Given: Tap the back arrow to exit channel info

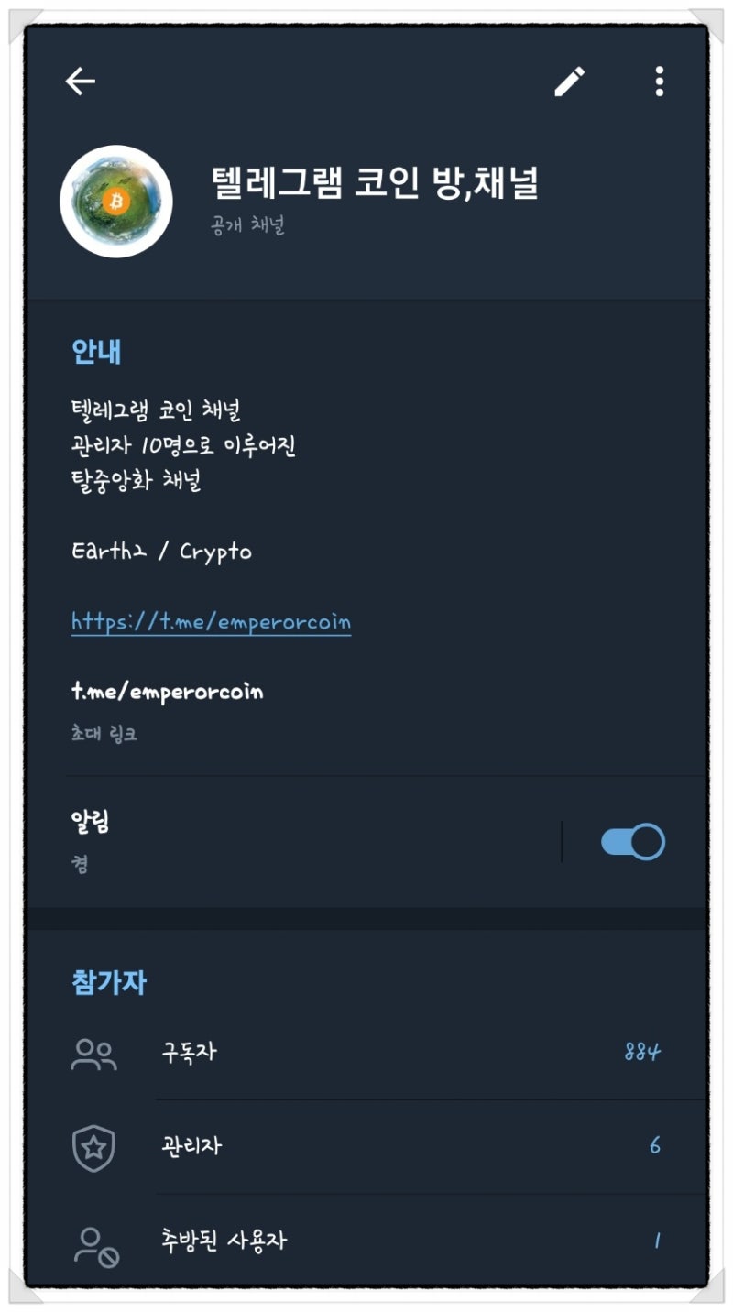Looking at the screenshot, I should pos(79,81).
